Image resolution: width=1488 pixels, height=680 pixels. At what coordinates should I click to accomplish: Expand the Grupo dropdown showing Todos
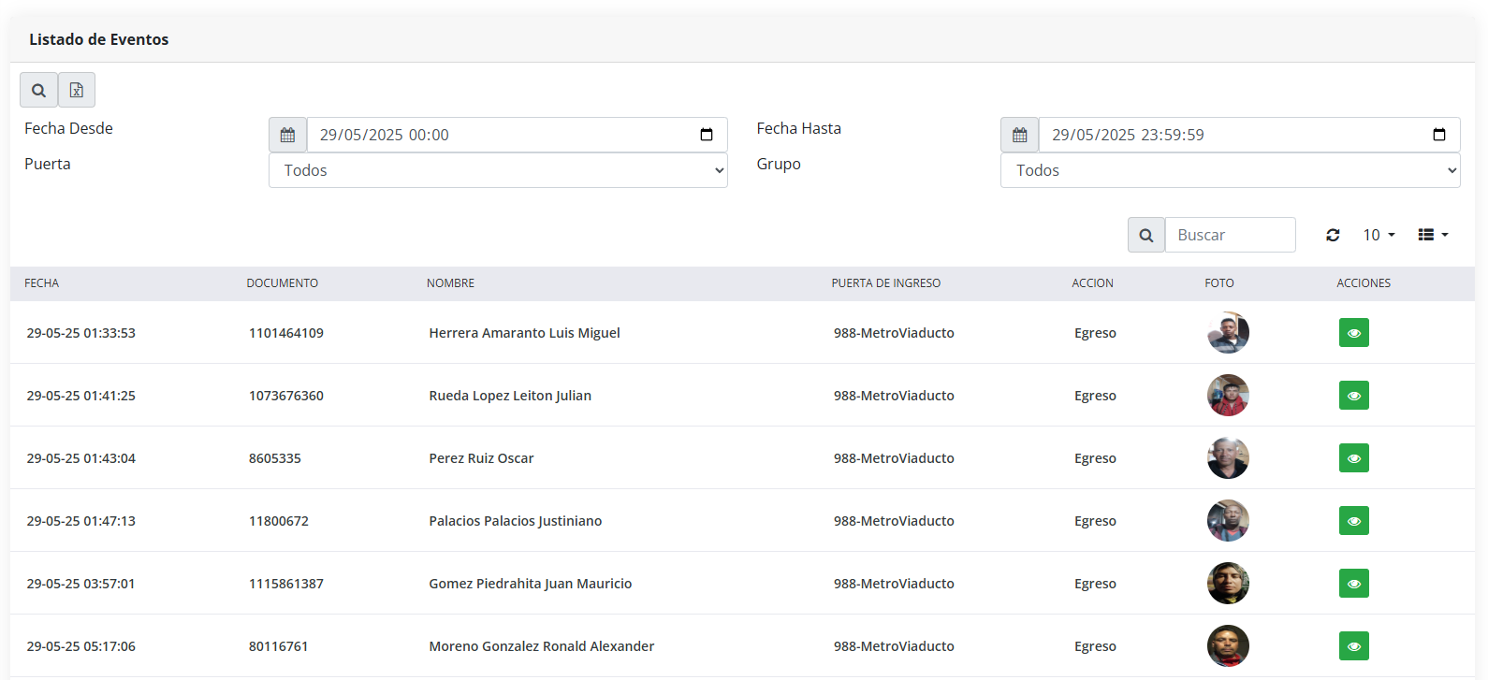[x=1231, y=170]
